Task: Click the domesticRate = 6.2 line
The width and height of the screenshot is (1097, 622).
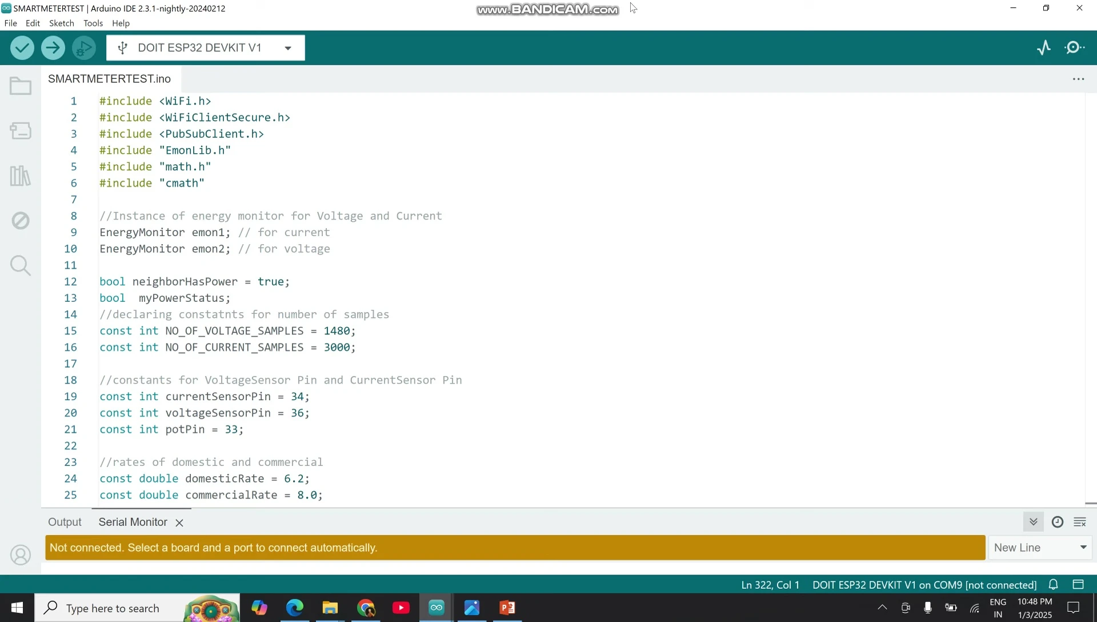Action: tap(205, 479)
